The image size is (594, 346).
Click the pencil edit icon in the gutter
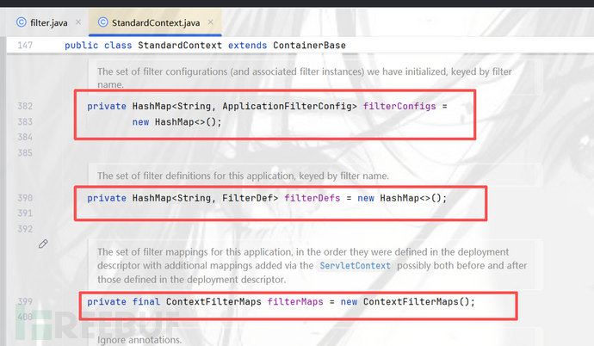coord(44,244)
